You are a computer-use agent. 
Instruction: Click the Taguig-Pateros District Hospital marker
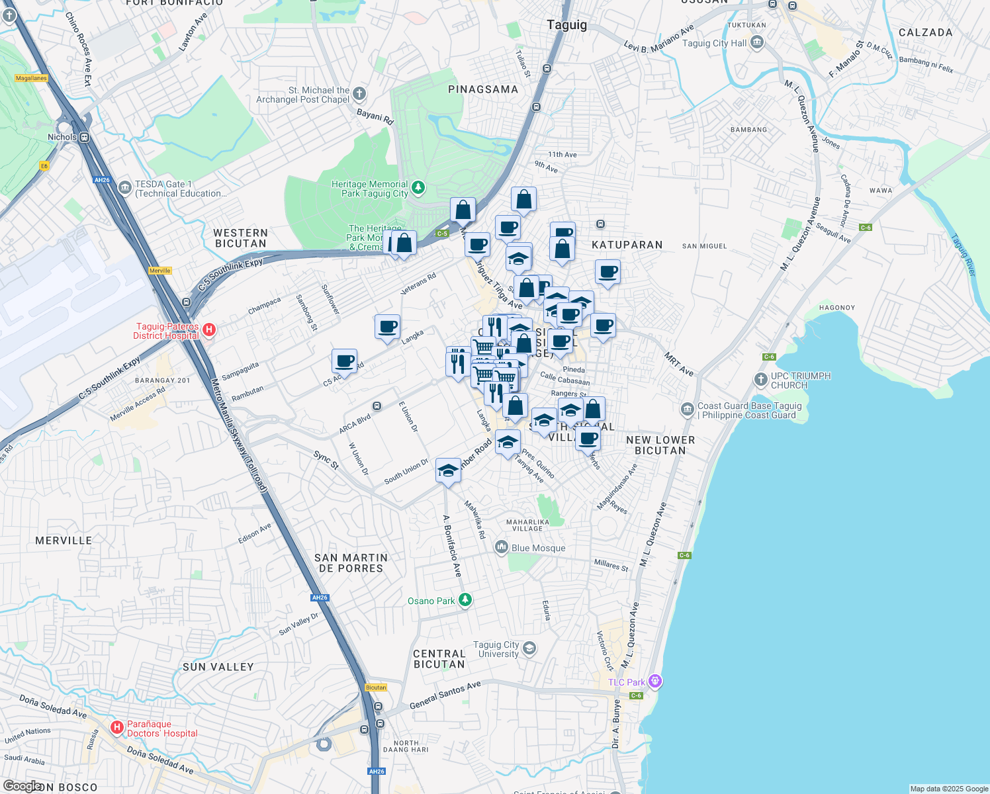tap(208, 330)
